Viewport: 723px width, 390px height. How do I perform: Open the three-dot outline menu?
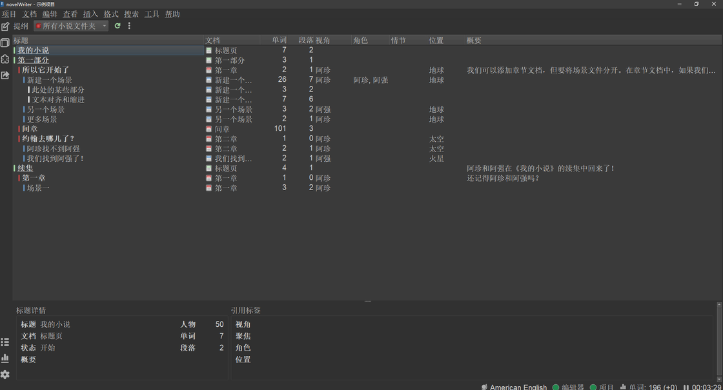tap(129, 26)
